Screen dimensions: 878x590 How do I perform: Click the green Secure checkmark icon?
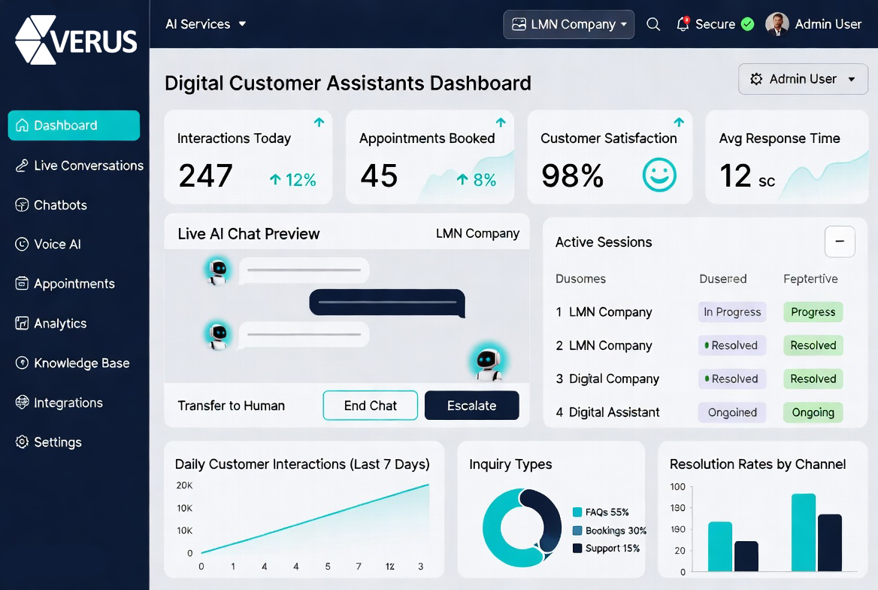(x=747, y=24)
